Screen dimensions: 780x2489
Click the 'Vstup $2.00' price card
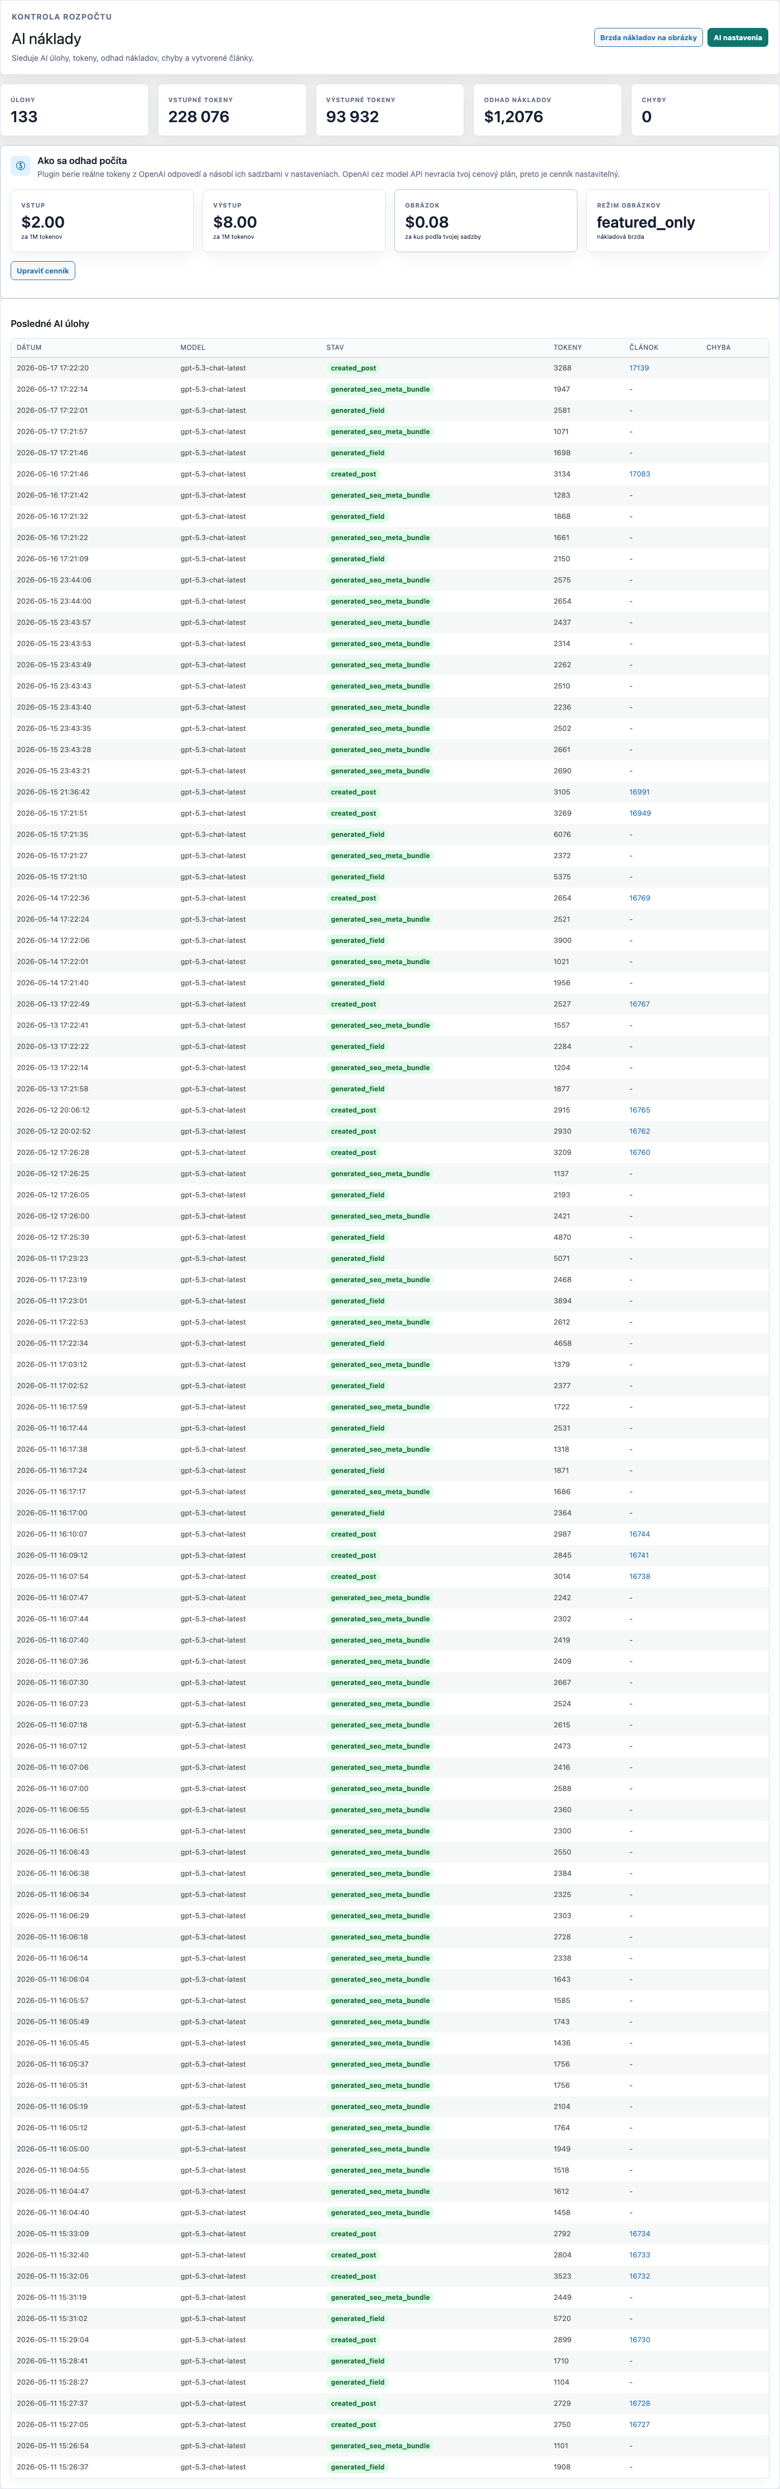pos(102,220)
